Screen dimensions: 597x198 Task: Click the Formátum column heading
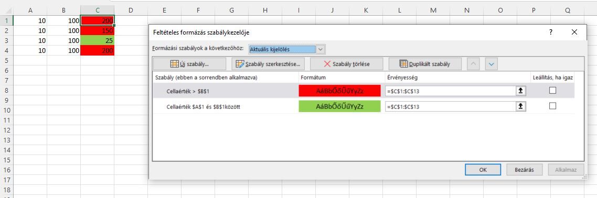click(x=313, y=77)
